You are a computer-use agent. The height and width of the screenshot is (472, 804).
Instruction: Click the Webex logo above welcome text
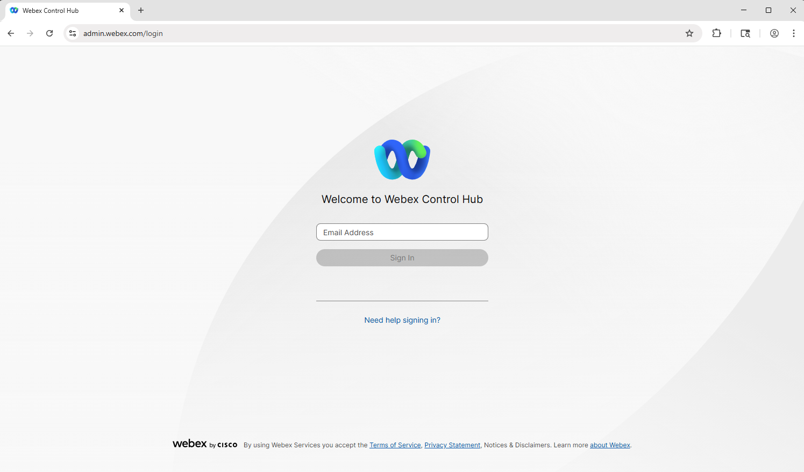coord(402,159)
